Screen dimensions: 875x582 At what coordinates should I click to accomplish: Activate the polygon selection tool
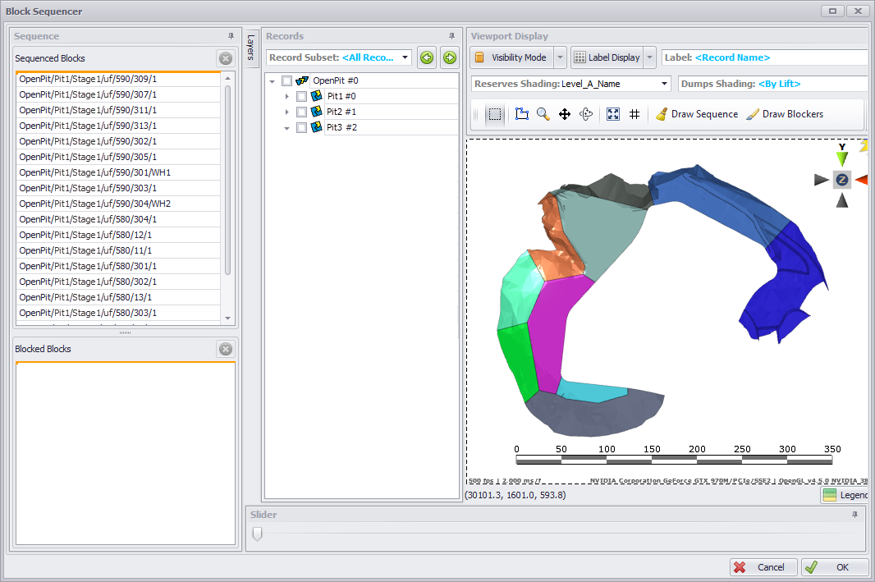coord(521,114)
